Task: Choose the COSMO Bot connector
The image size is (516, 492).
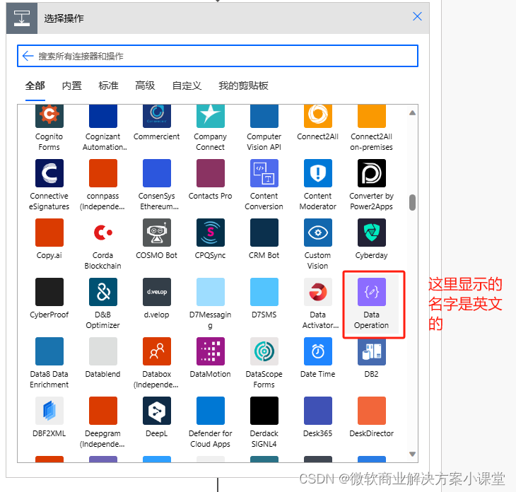Action: 157,233
